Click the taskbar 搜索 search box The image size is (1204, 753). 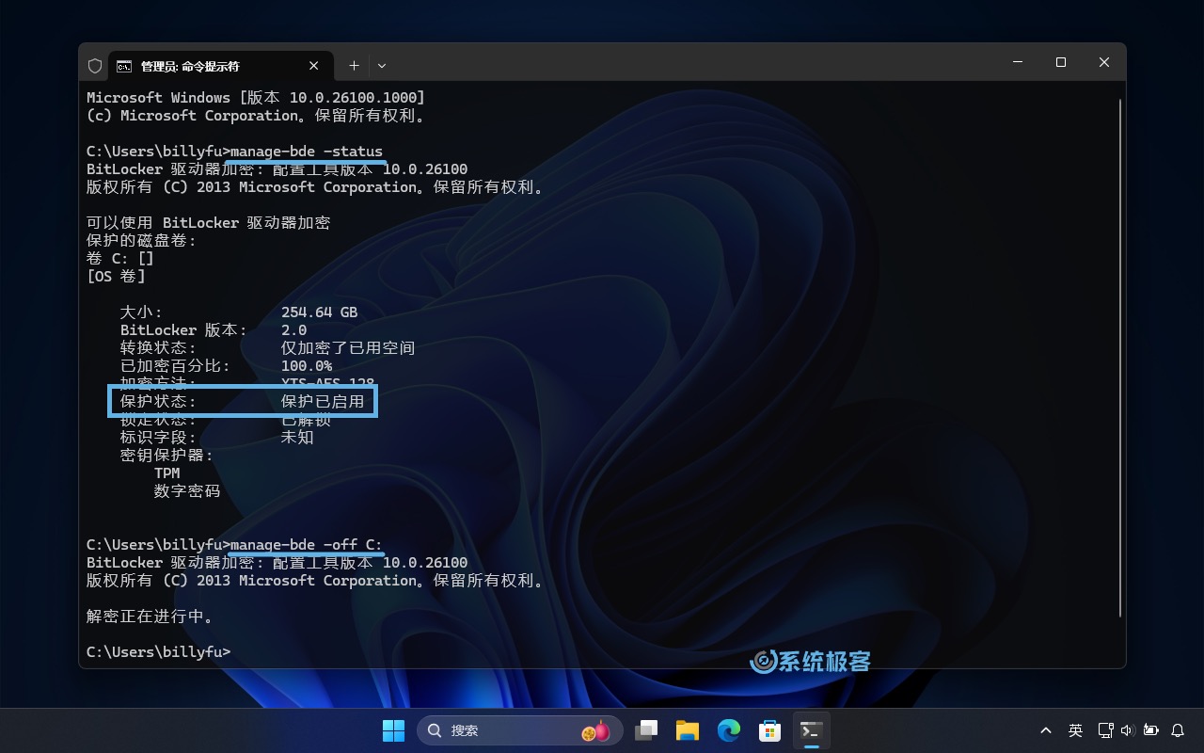[x=519, y=730]
